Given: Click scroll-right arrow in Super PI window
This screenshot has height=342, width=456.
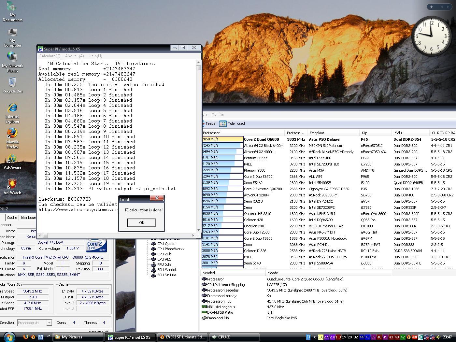Looking at the screenshot, I should pyautogui.click(x=193, y=235).
